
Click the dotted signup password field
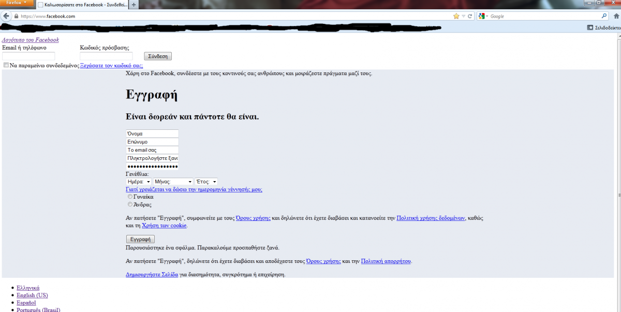pyautogui.click(x=152, y=167)
